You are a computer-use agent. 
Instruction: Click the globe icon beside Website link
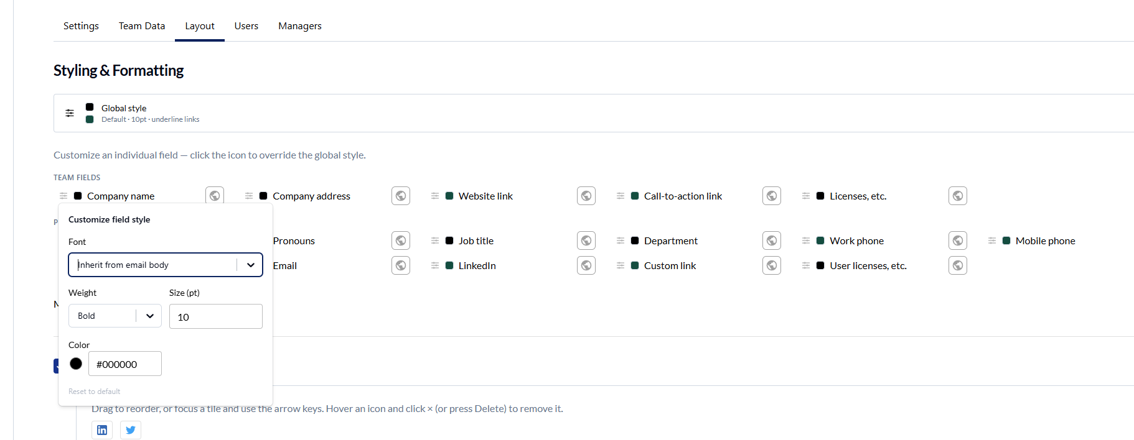[586, 196]
